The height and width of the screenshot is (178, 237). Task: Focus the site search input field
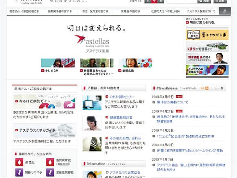[182, 1]
